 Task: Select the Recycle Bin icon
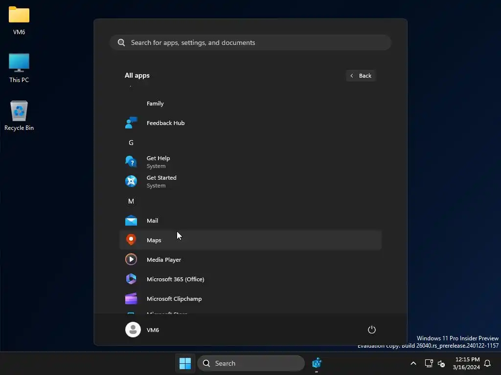[x=19, y=116]
